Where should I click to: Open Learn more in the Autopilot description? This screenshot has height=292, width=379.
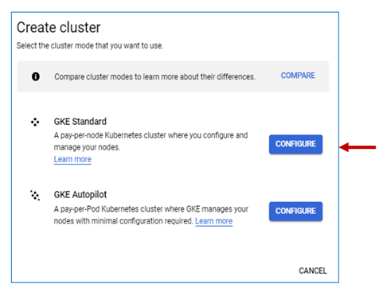point(214,221)
